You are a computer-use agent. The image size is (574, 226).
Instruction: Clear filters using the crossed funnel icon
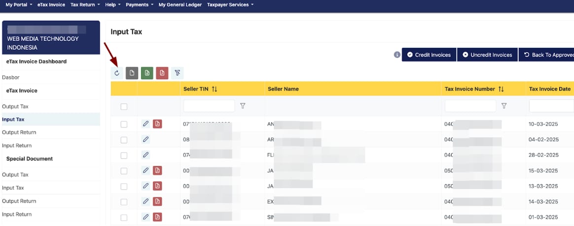point(178,73)
